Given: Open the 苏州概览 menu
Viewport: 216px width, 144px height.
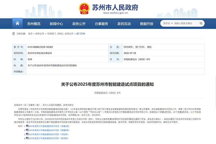Looking at the screenshot, I should 34,24.
